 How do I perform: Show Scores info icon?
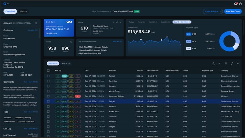tap(71, 42)
